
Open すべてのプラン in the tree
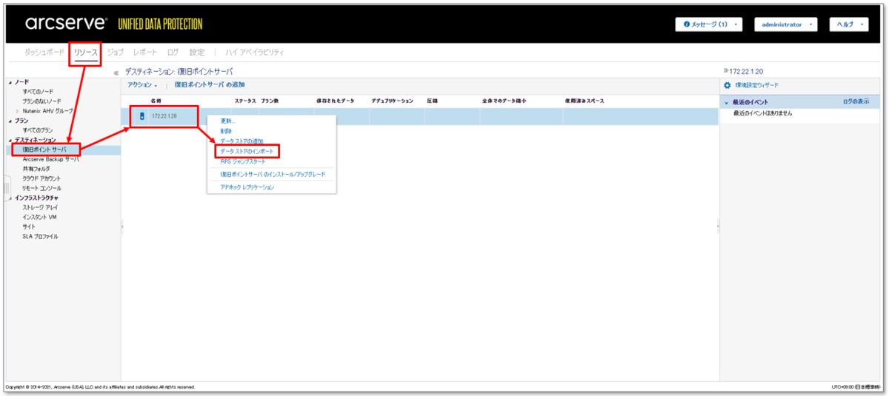[38, 130]
